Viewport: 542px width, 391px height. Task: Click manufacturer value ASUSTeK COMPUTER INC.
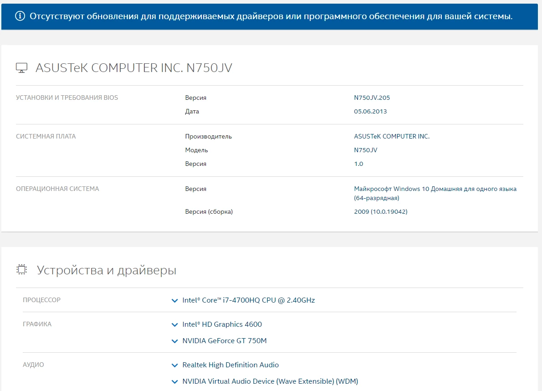(x=392, y=136)
